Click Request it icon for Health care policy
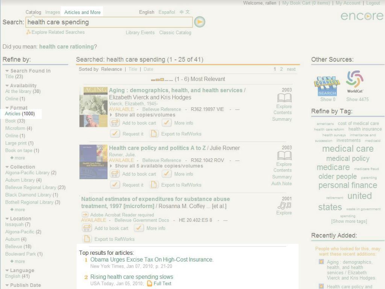 pos(115,185)
